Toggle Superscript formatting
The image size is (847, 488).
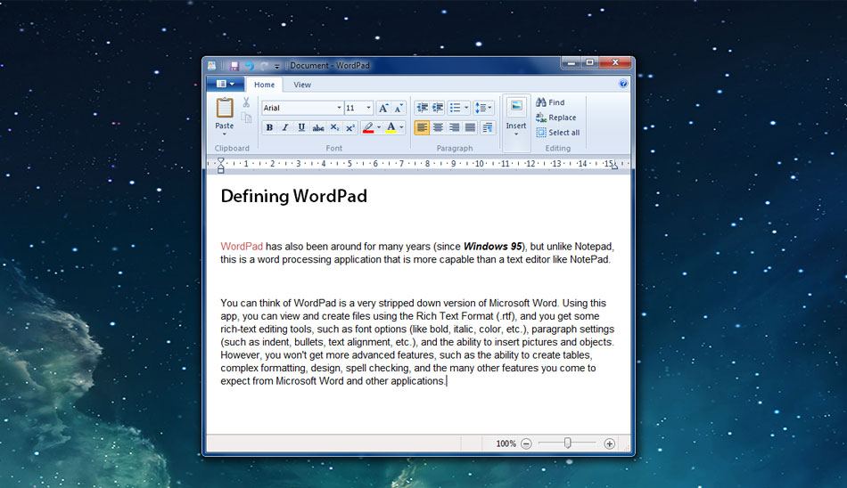(350, 127)
